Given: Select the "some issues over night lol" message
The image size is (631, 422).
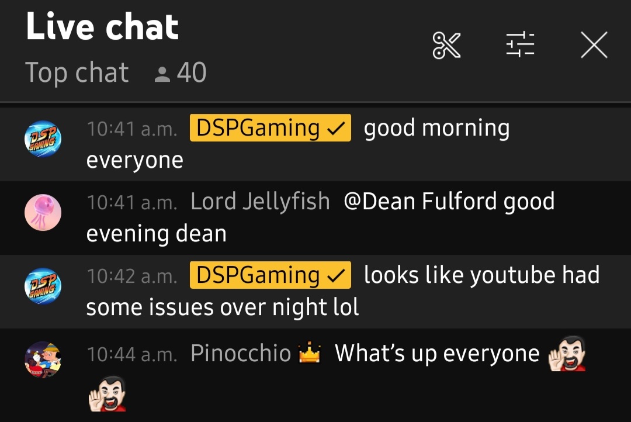Looking at the screenshot, I should pos(223,307).
